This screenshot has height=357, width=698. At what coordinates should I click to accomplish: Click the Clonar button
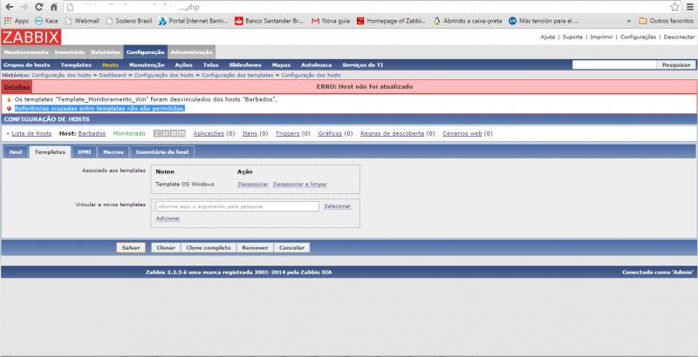coord(166,248)
